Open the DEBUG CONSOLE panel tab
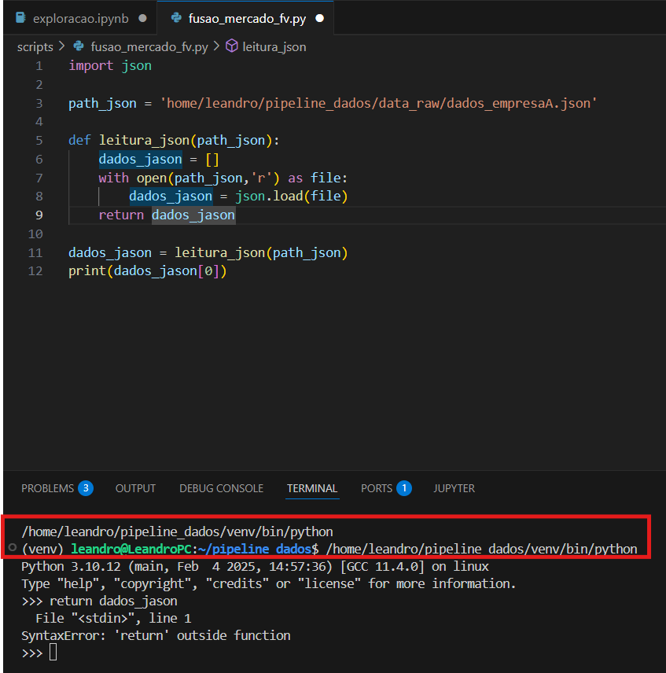 [x=221, y=488]
